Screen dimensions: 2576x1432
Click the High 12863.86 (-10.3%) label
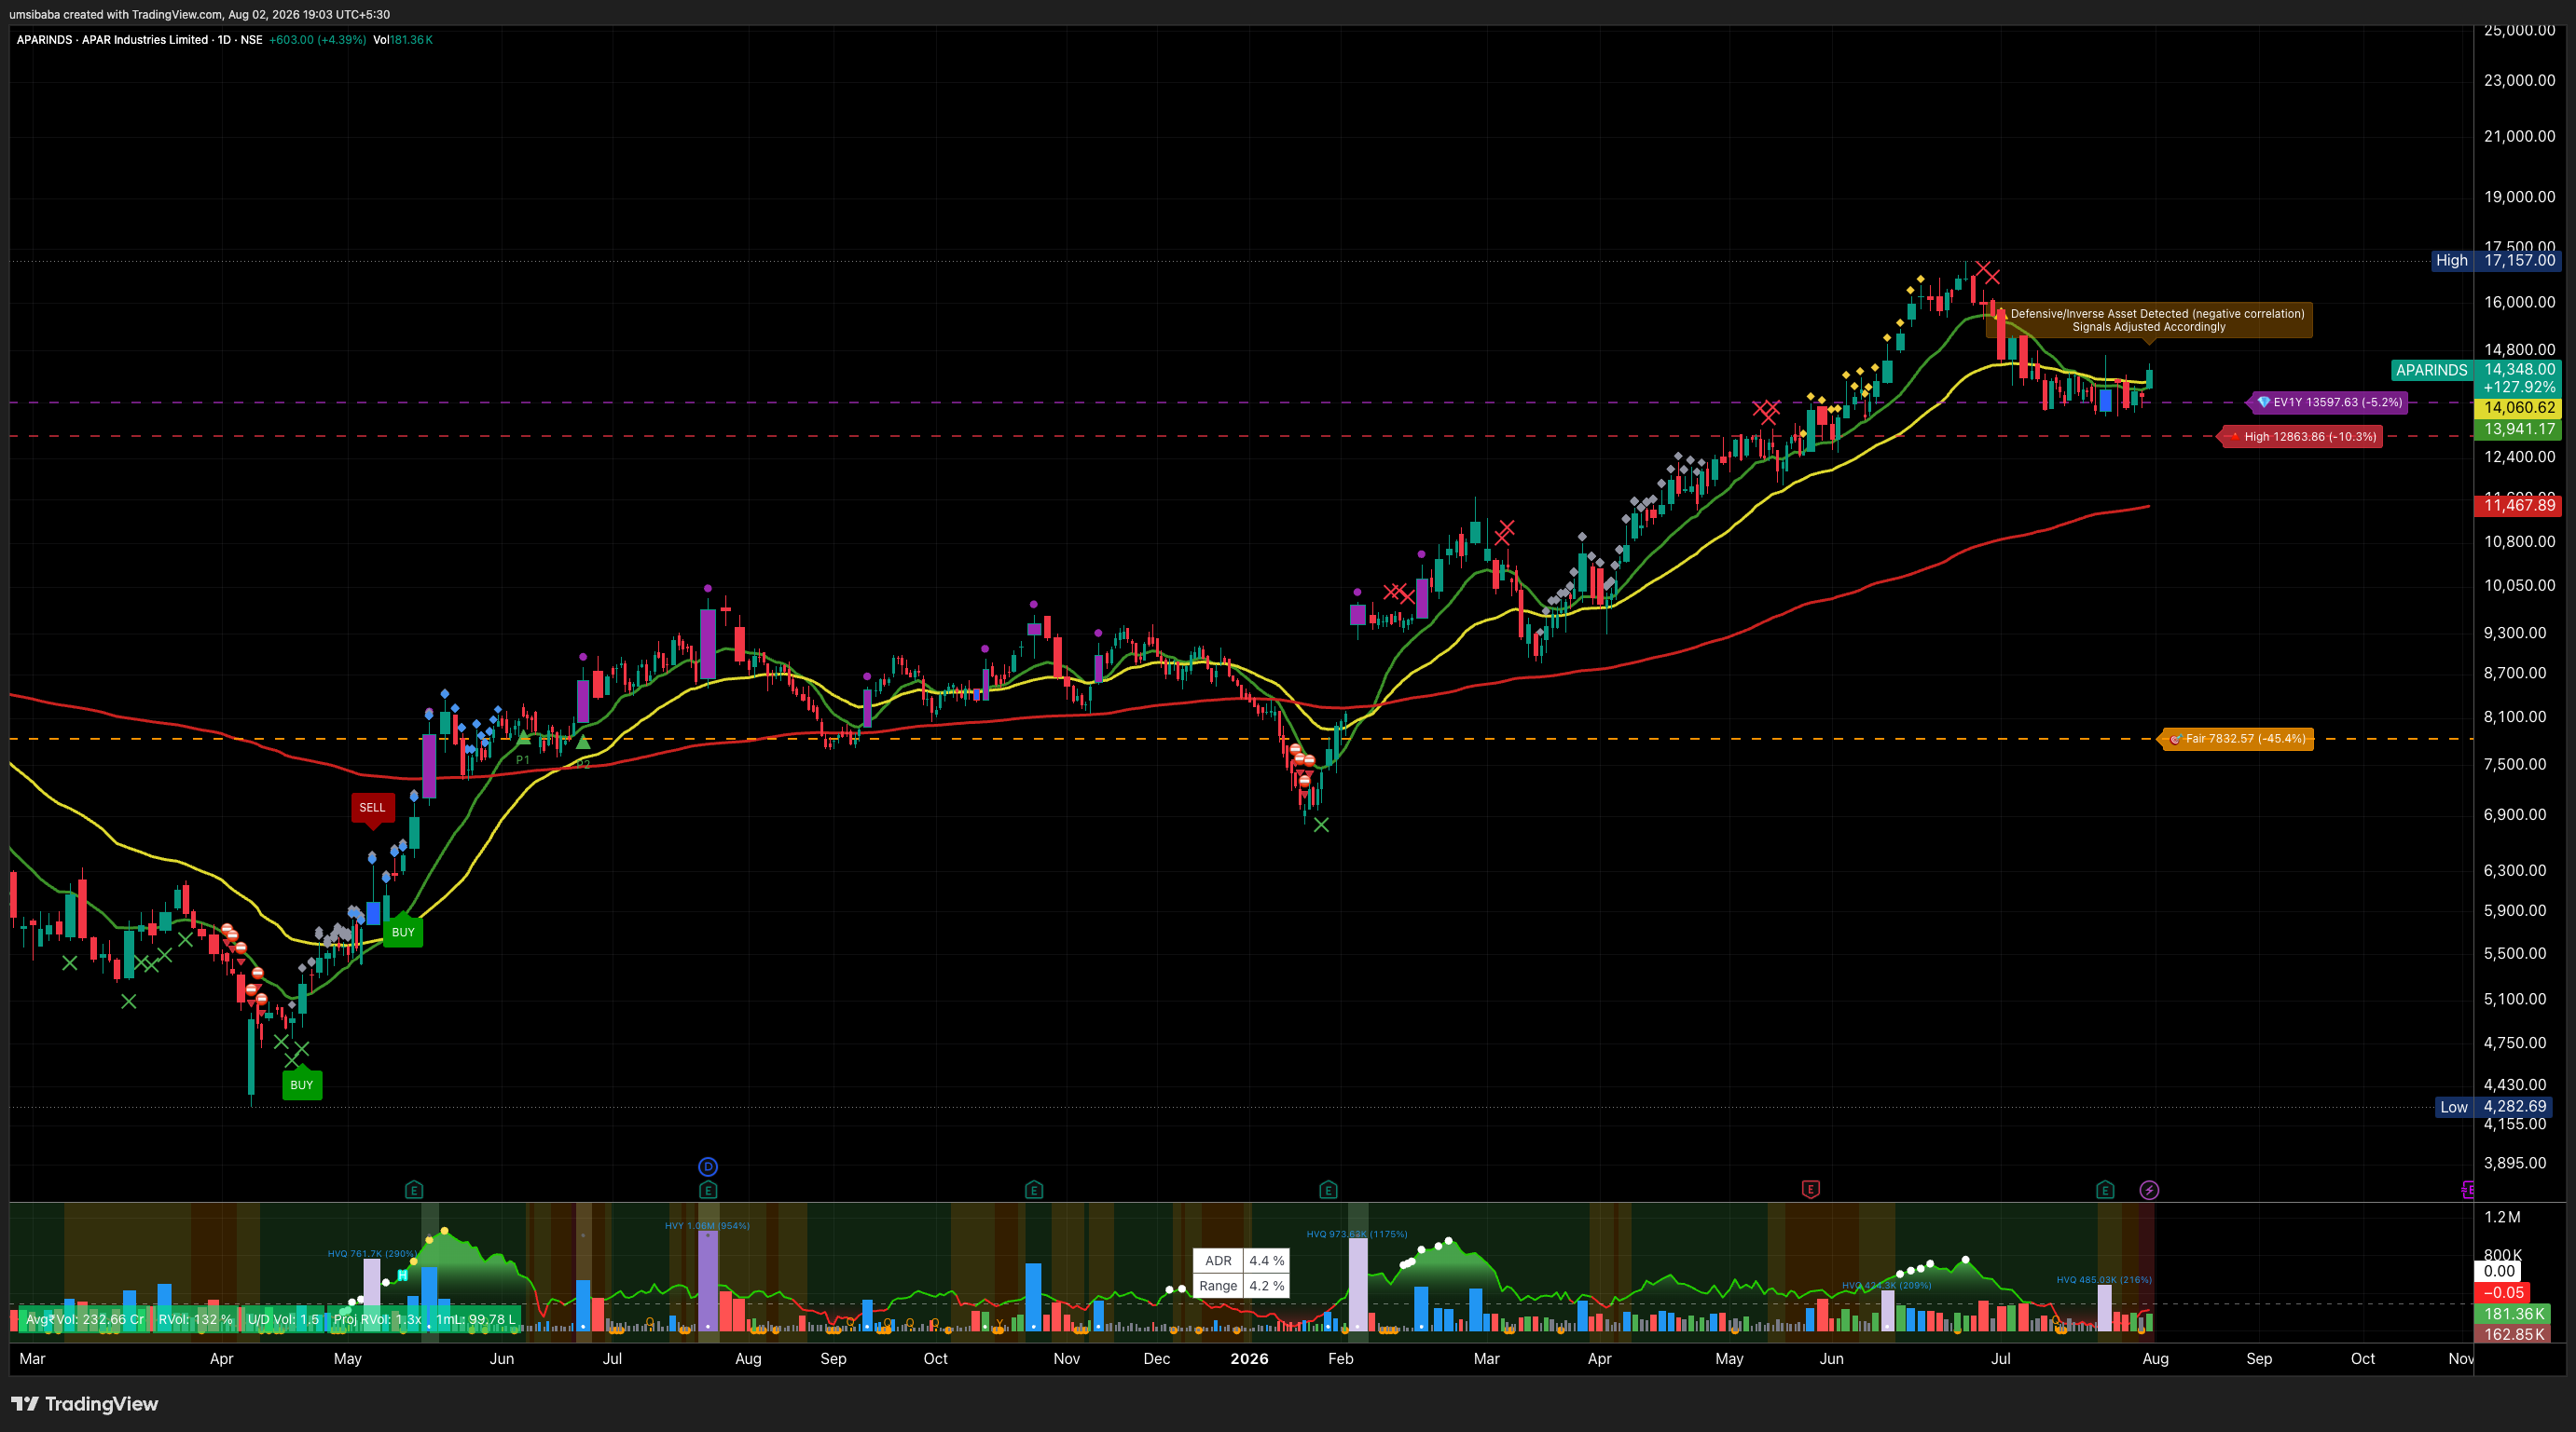point(2300,437)
